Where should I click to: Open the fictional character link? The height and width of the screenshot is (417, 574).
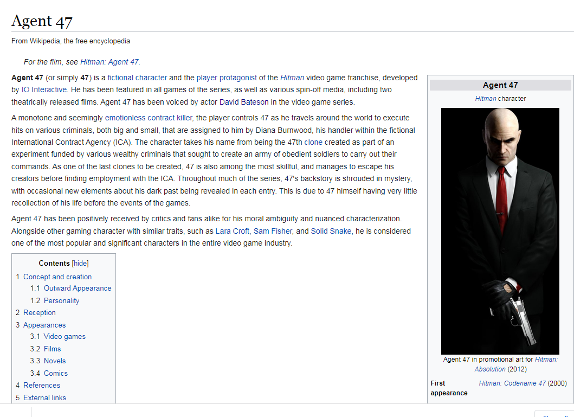137,78
